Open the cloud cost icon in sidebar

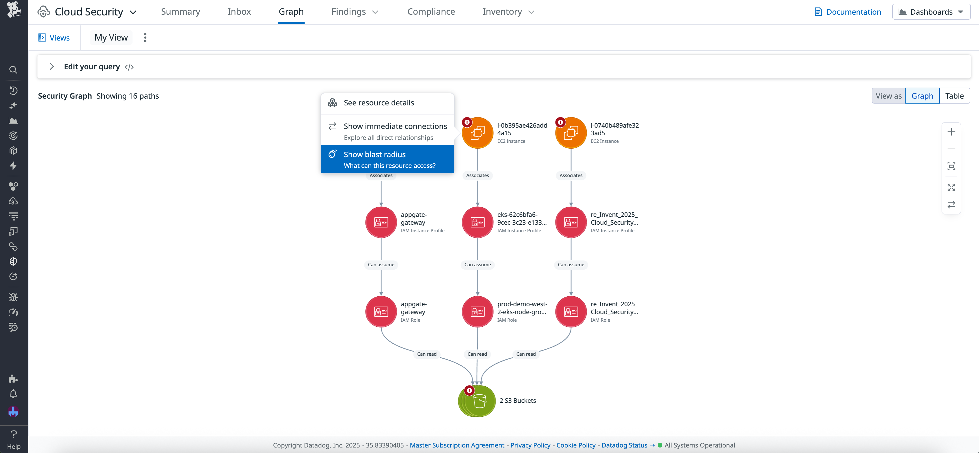(x=13, y=201)
